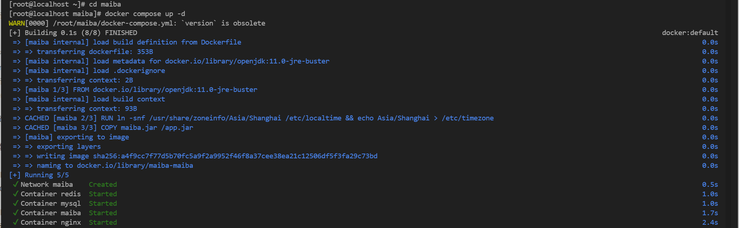This screenshot has width=739, height=228.
Task: Click the green checkmark beside Network maiba
Action: tap(15, 184)
